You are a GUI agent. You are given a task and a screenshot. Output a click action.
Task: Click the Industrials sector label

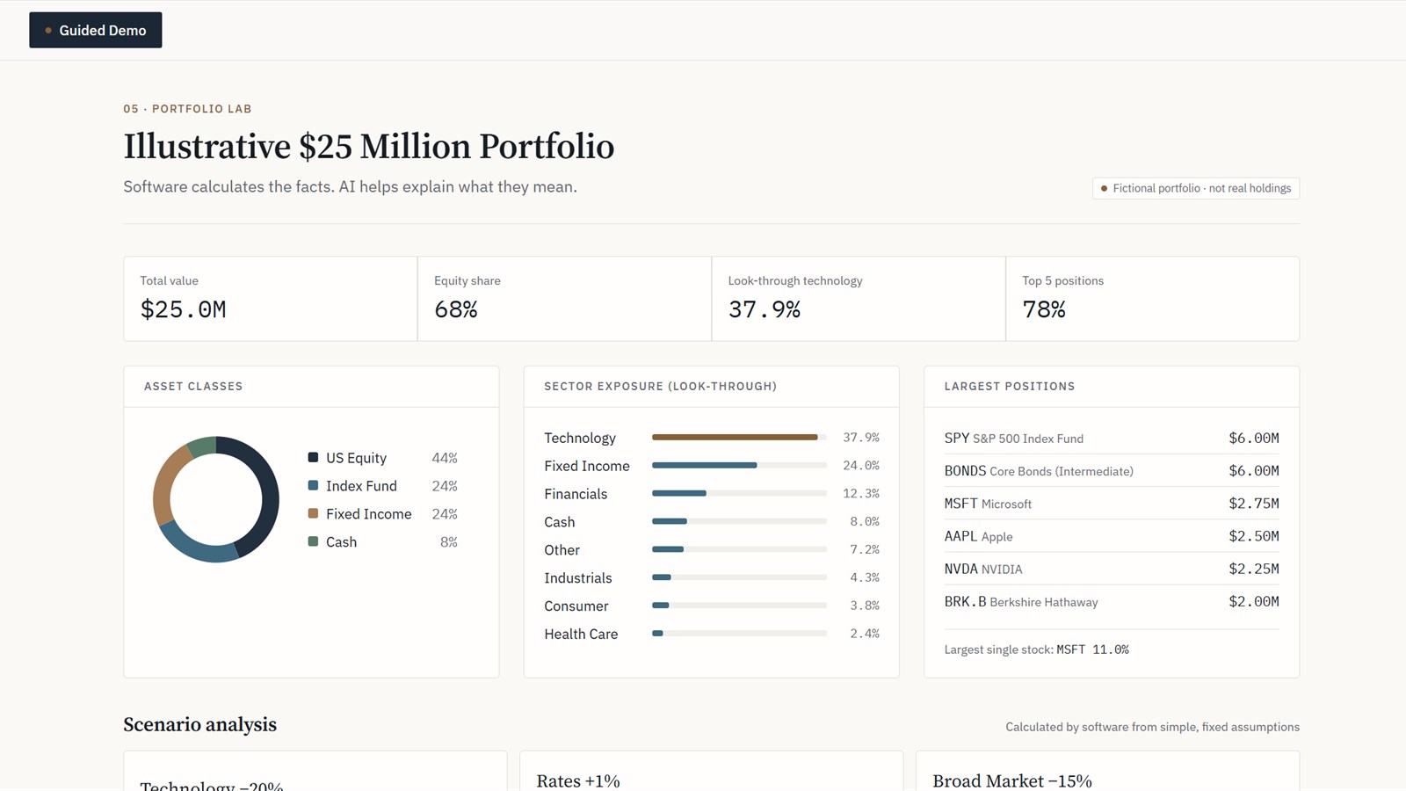pyautogui.click(x=578, y=577)
